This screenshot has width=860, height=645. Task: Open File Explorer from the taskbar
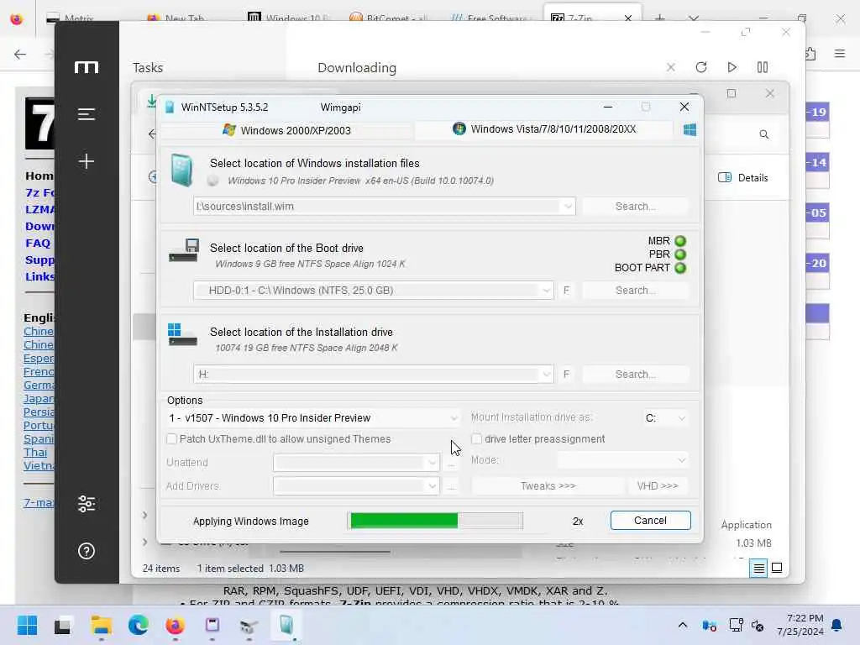coord(102,625)
